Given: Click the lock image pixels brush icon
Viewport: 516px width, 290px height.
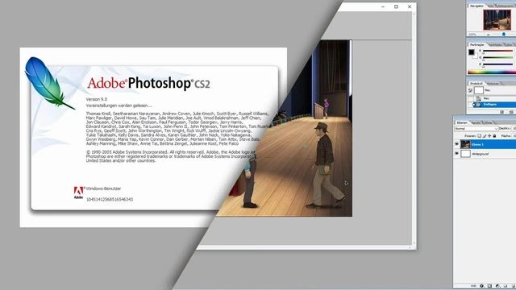Looking at the screenshot, I should (485, 136).
